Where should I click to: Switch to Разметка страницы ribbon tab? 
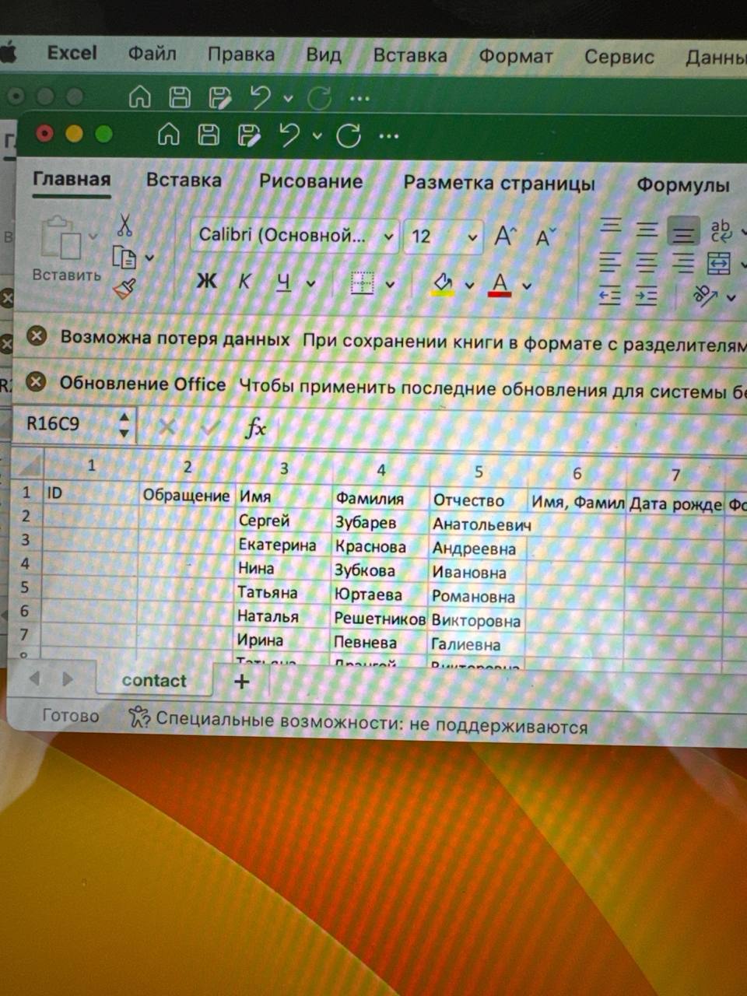pyautogui.click(x=499, y=184)
